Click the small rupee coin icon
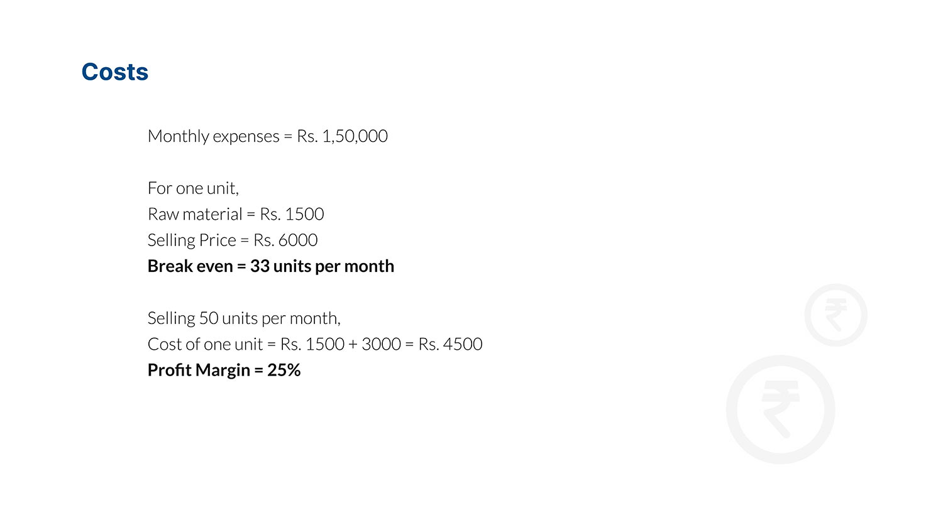The width and height of the screenshot is (943, 530). 835,315
